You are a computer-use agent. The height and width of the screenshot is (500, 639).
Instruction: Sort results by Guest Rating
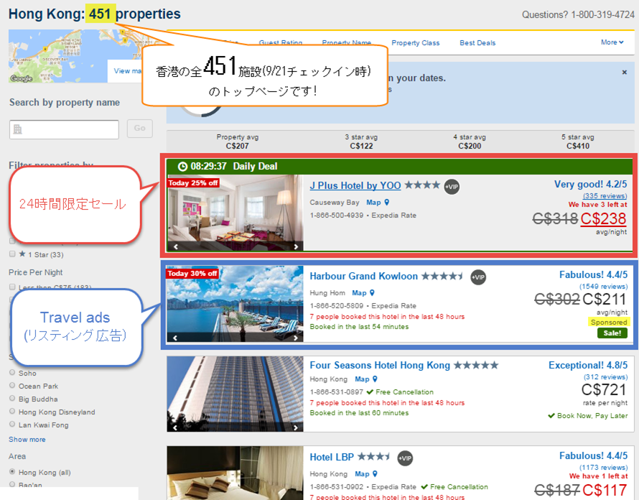281,42
